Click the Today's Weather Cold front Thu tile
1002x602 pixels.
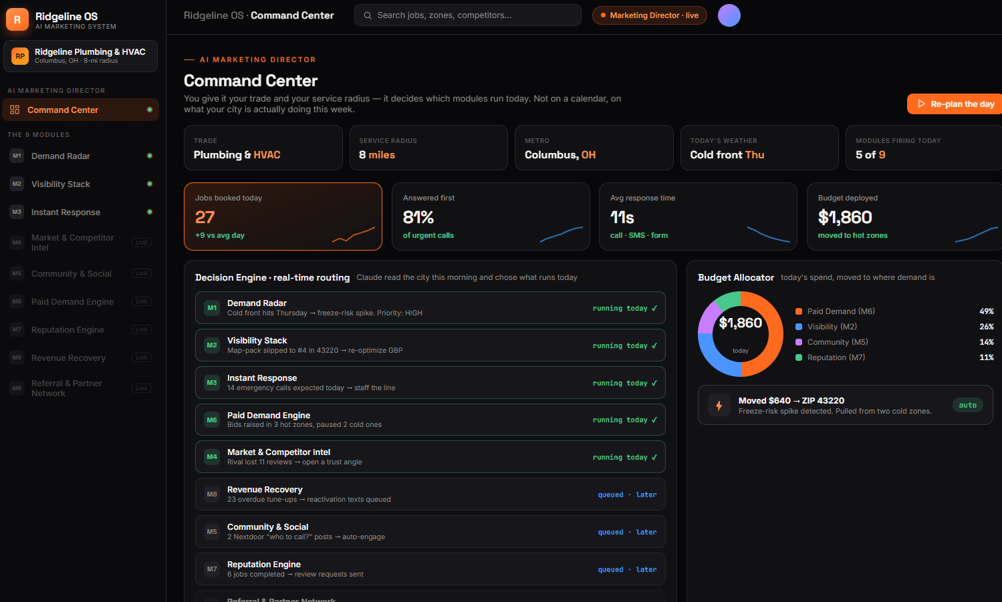[759, 148]
